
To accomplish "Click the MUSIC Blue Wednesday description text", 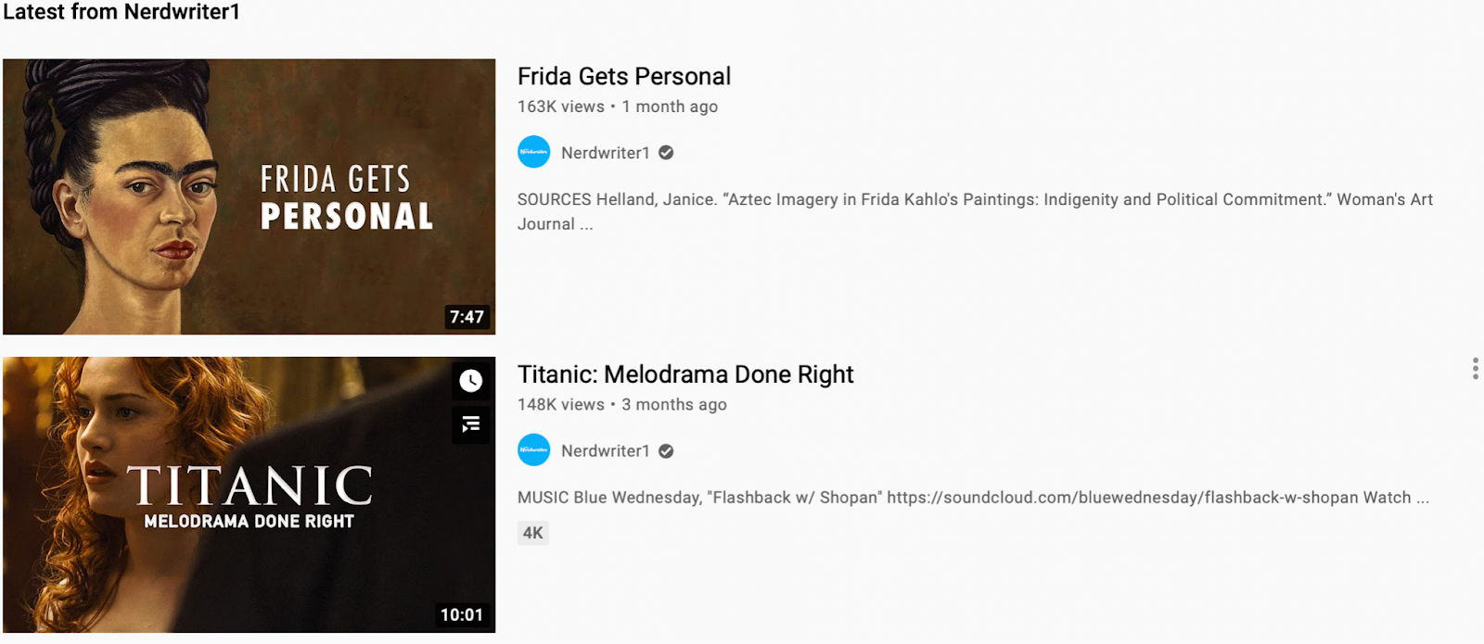I will click(x=973, y=498).
